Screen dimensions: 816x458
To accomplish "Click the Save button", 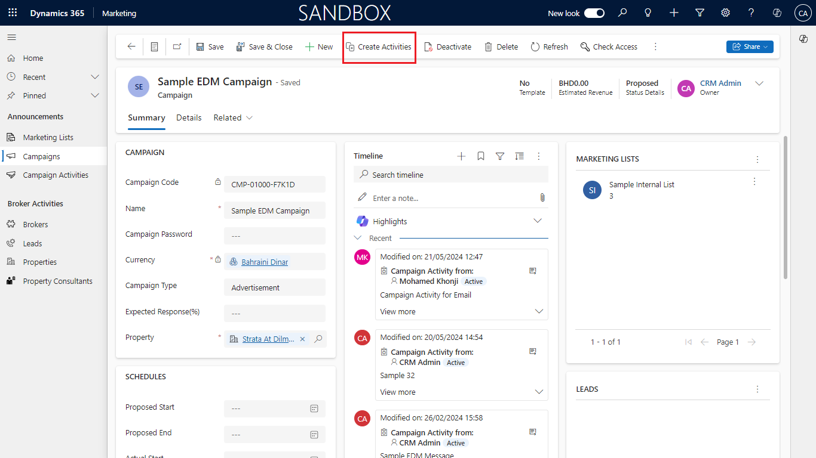I will [x=210, y=47].
